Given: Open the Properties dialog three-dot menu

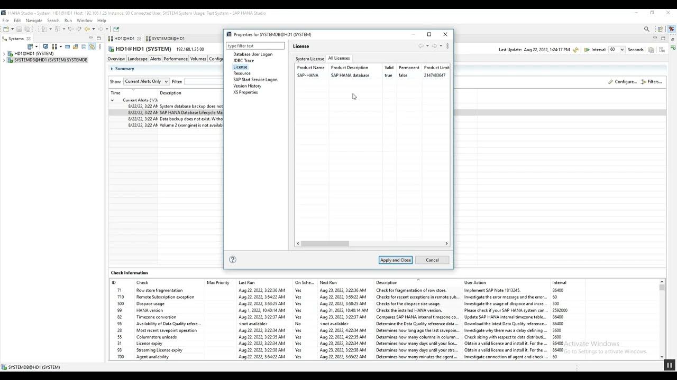Looking at the screenshot, I should 447,46.
